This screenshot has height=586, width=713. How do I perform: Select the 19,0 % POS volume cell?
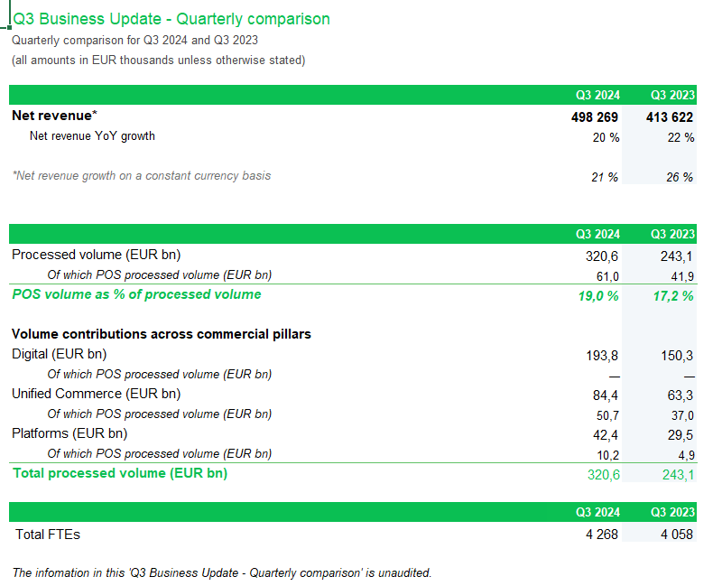coord(598,295)
